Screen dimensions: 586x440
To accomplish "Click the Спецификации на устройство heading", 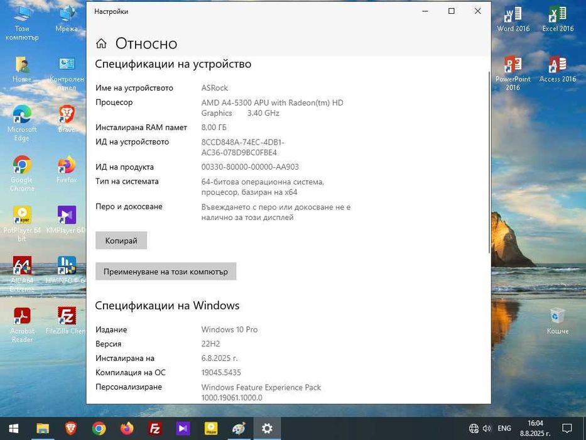I will (173, 64).
